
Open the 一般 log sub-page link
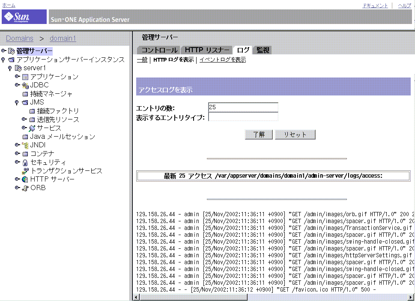pos(142,60)
